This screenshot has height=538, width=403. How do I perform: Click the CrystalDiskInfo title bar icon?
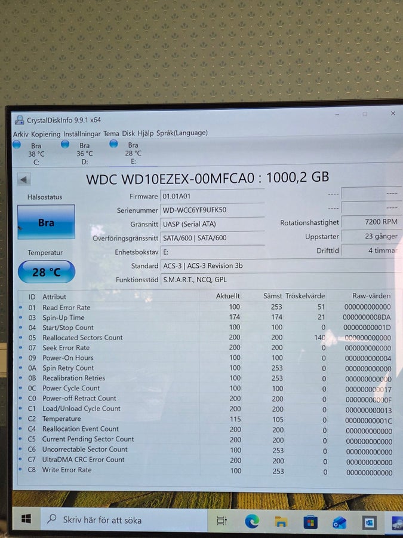pos(20,120)
